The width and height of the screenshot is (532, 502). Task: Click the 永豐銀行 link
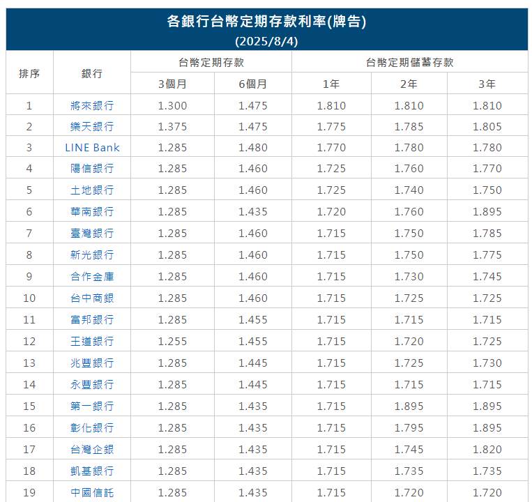pyautogui.click(x=92, y=385)
